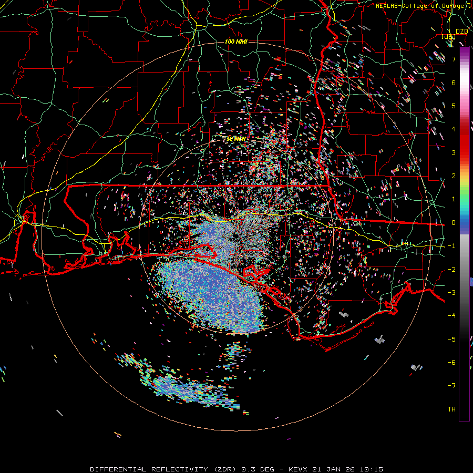The image size is (473, 473).
Task: Click the -3 value on the color scale
Action: [451, 293]
